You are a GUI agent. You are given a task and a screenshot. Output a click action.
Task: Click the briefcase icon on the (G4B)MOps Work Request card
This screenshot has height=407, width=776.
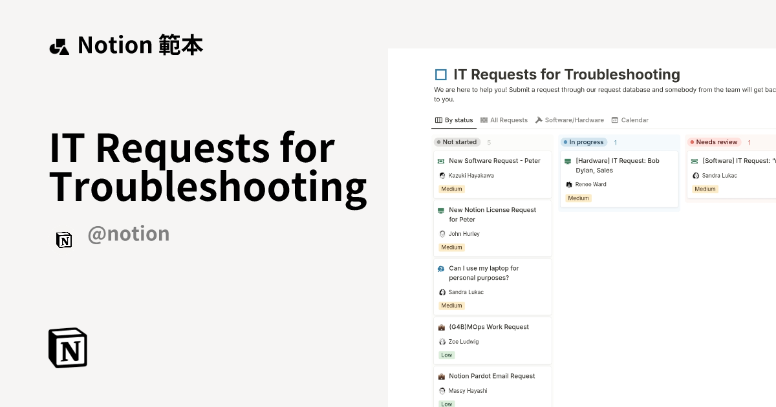point(441,327)
